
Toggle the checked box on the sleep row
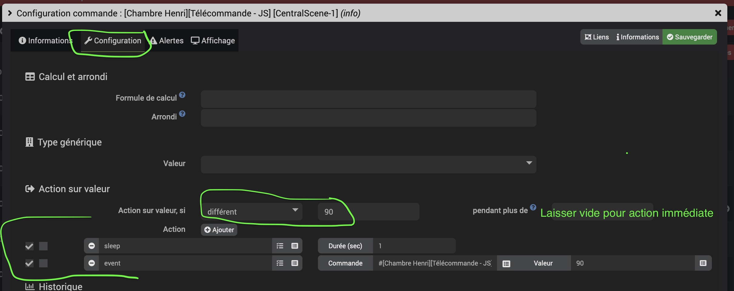[29, 246]
